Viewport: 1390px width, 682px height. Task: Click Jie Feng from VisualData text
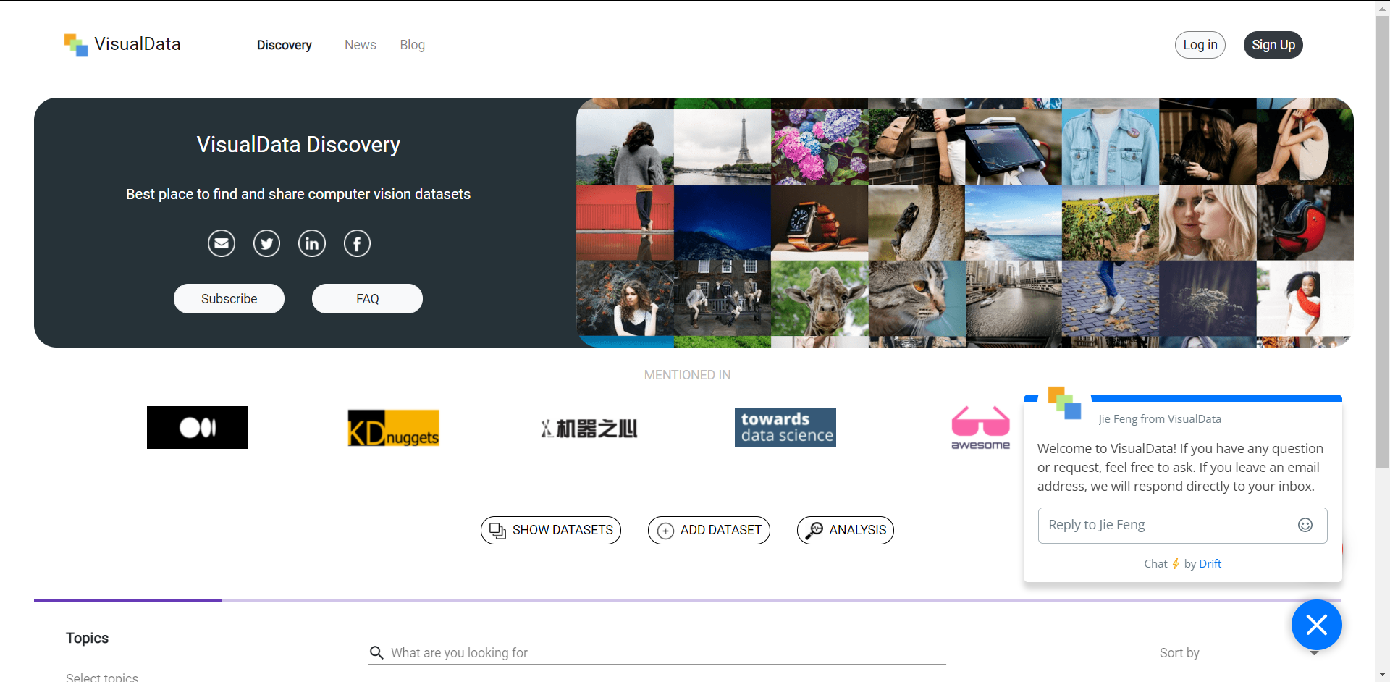[x=1160, y=418]
